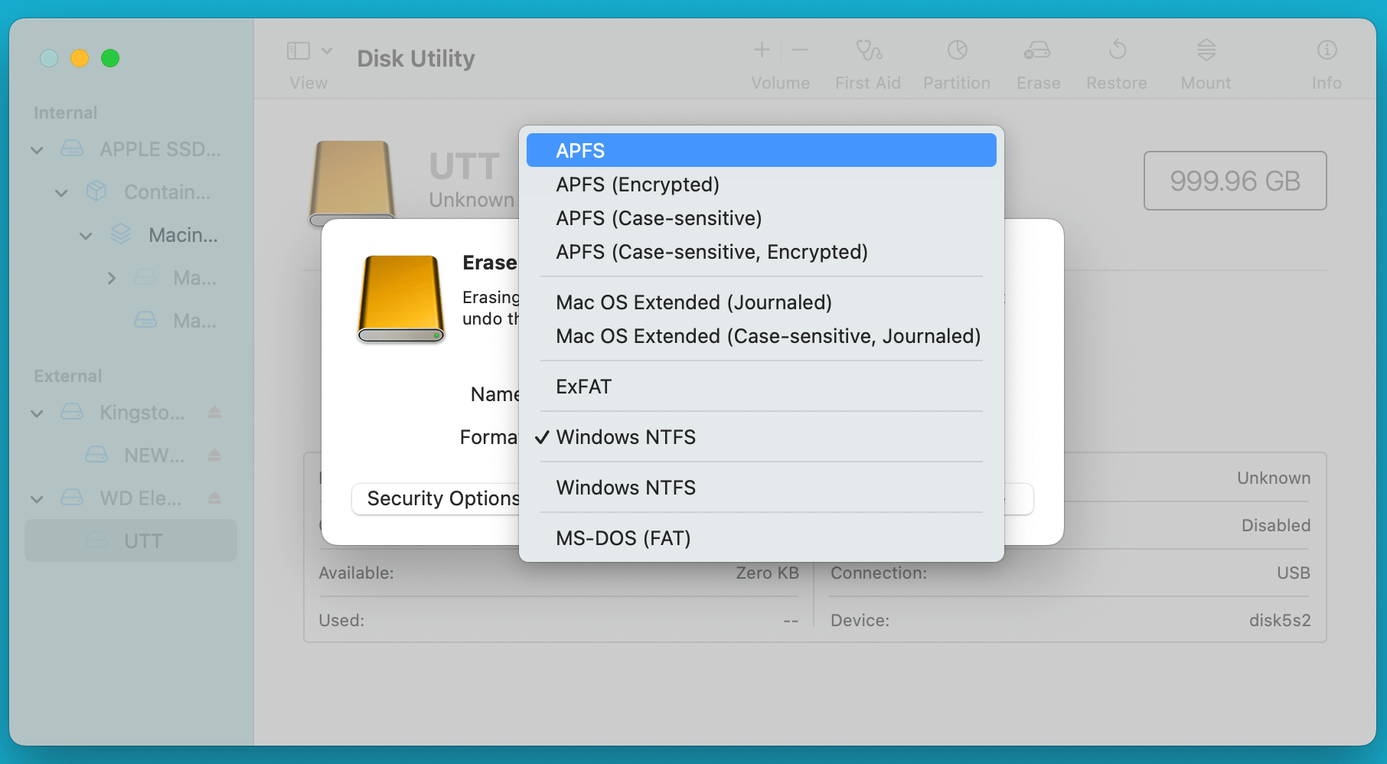Open Security Options

click(x=444, y=498)
